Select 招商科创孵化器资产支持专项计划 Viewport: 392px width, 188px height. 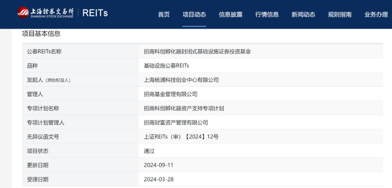[x=184, y=108]
